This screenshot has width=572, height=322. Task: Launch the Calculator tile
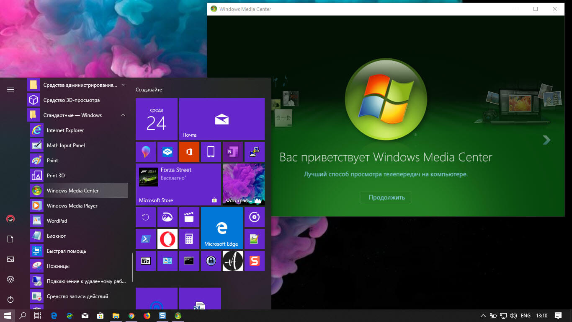[x=189, y=239]
